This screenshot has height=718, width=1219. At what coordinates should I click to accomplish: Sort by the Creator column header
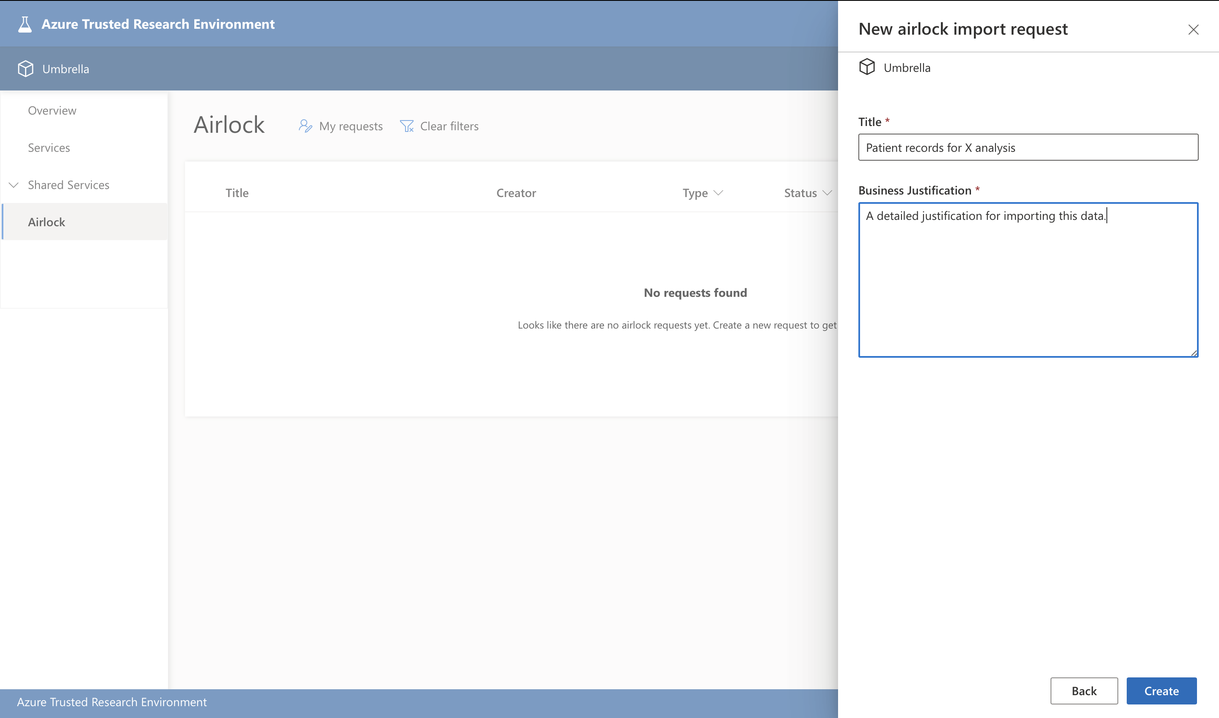(516, 193)
